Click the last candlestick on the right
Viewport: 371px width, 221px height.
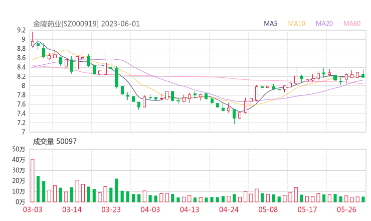(363, 74)
